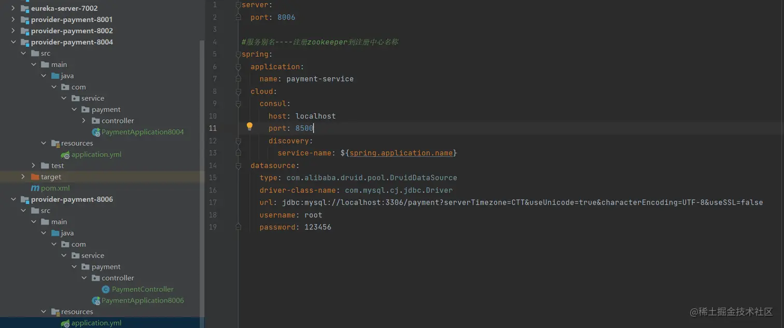Collapse the provider-payment-8006 module chevron
This screenshot has height=328, width=784.
point(13,199)
